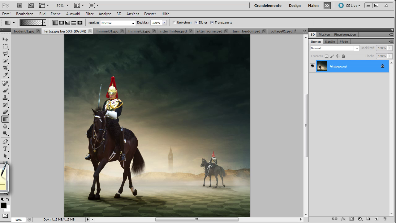Image resolution: width=396 pixels, height=223 pixels.
Task: Uncheck the Dither checkbox
Action: click(x=196, y=23)
